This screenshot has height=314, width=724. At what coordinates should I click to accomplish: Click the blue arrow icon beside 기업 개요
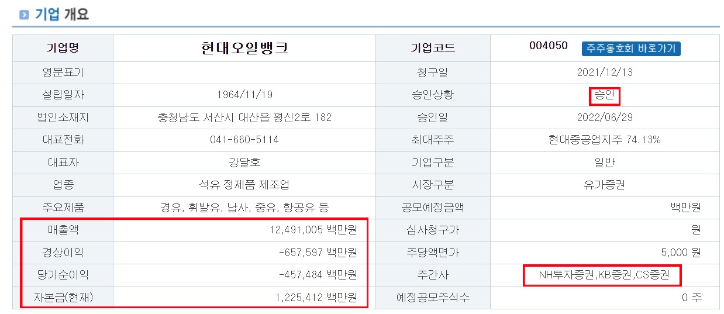[x=24, y=15]
